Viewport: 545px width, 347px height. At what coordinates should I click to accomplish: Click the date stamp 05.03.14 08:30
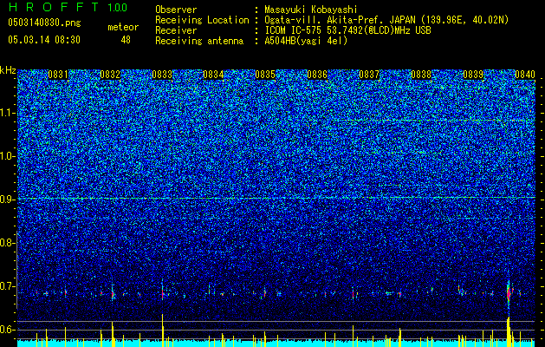point(44,40)
